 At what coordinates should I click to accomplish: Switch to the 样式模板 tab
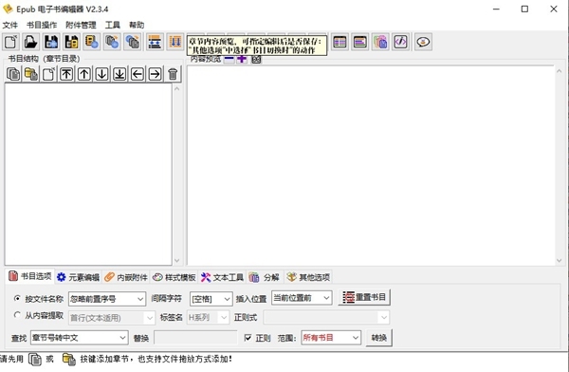[174, 277]
